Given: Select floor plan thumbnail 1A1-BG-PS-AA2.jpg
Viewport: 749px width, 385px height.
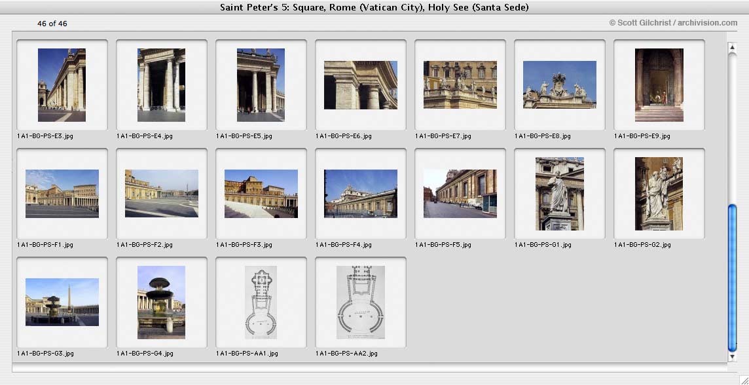Looking at the screenshot, I should coord(361,302).
